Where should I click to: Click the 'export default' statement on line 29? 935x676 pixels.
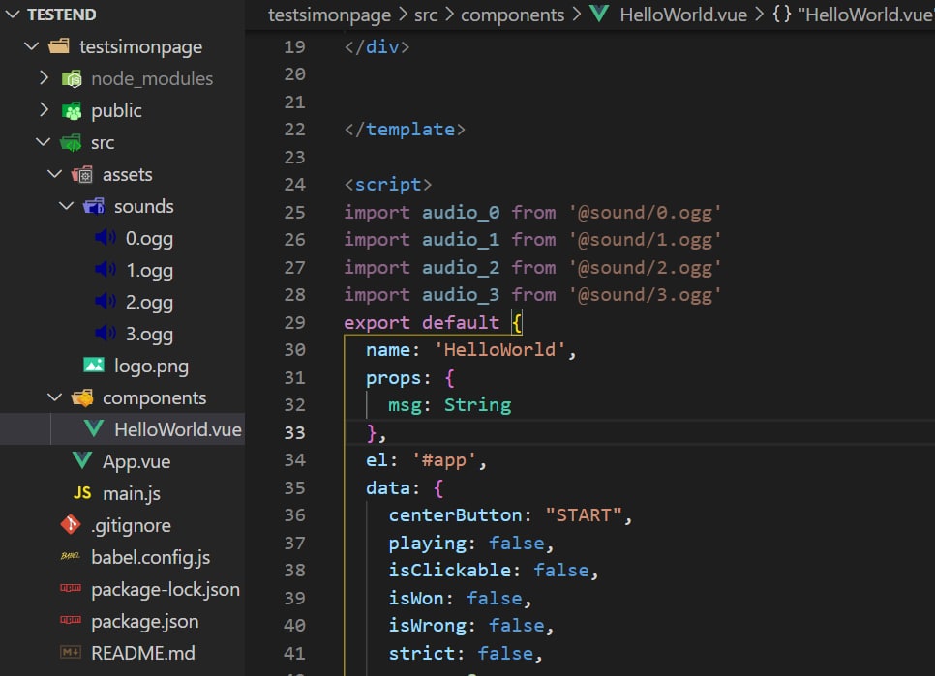pyautogui.click(x=421, y=322)
